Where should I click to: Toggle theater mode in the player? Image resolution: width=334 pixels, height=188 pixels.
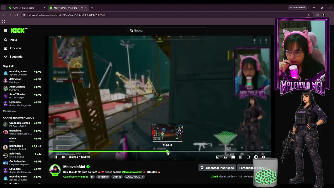(x=241, y=157)
